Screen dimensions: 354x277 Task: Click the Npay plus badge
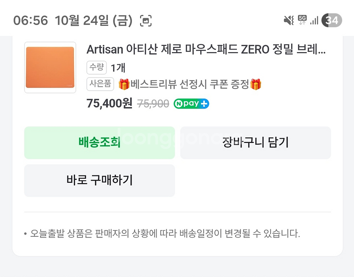point(191,104)
